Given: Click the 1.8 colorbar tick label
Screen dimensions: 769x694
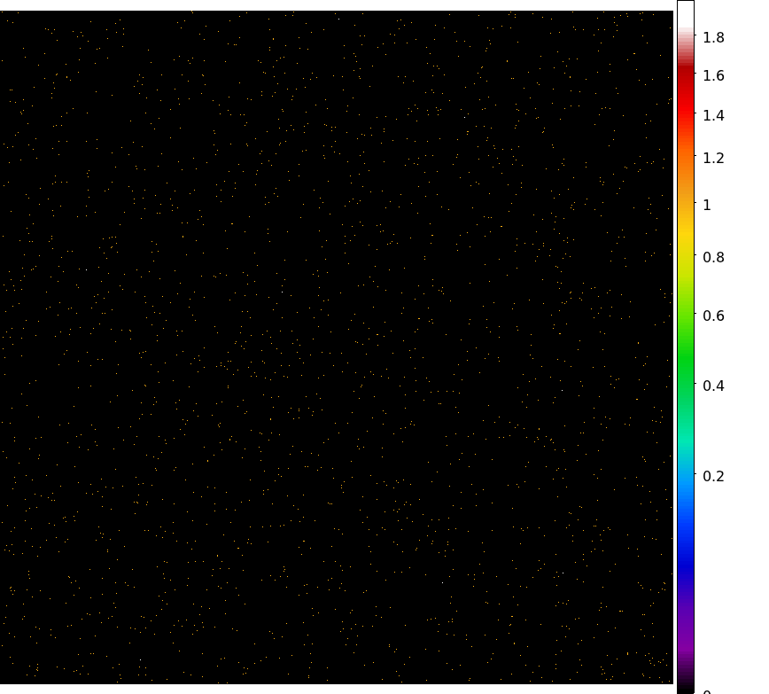Looking at the screenshot, I should 713,37.
